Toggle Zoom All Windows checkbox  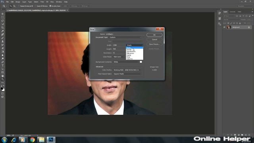[36, 6]
